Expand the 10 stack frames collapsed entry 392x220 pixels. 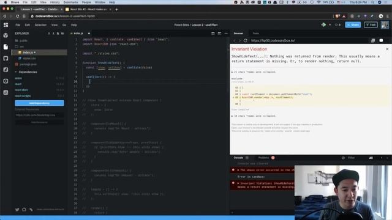point(254,116)
